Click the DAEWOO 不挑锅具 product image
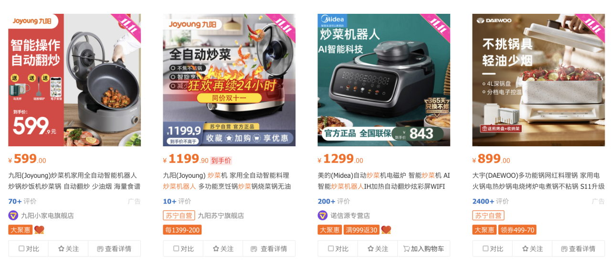This screenshot has width=611, height=265. (538, 80)
